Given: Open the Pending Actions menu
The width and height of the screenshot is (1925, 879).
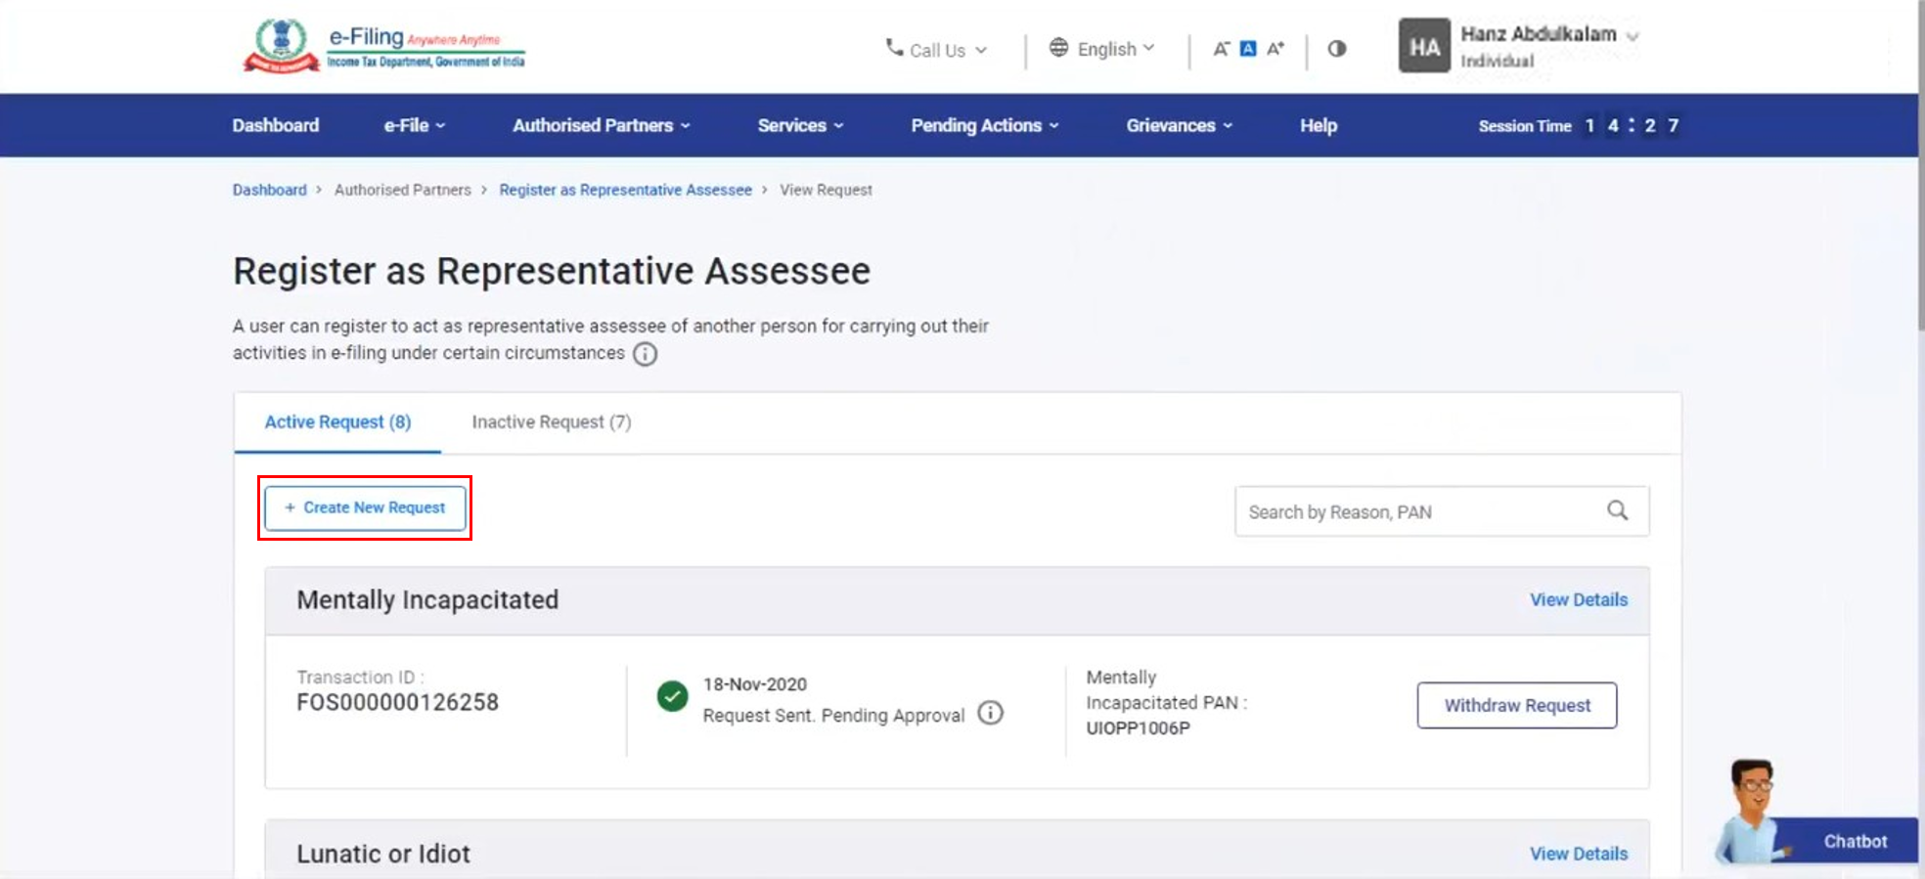Looking at the screenshot, I should (x=984, y=125).
